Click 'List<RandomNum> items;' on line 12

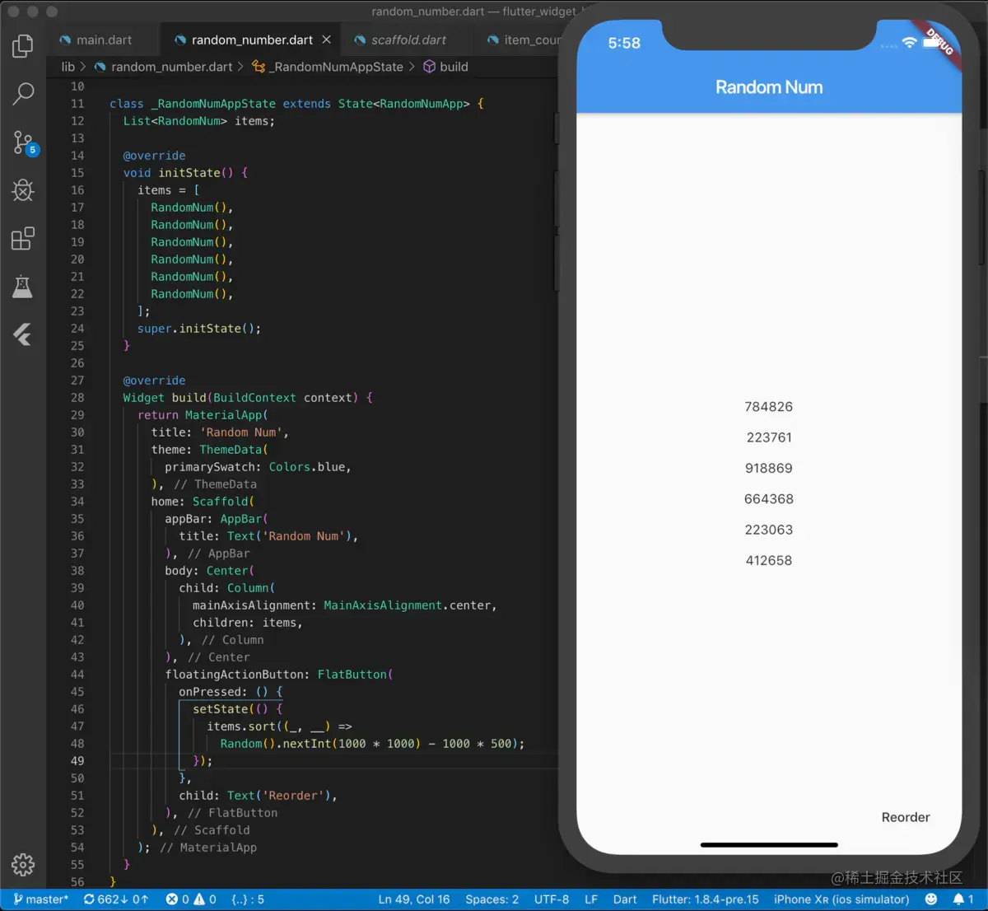[x=199, y=121]
